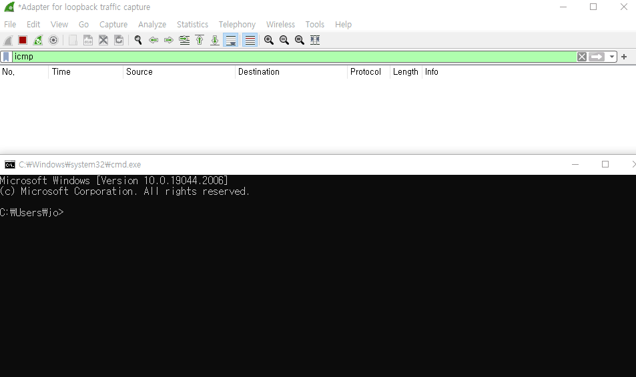Zoom in the main window text
The width and height of the screenshot is (636, 377).
click(268, 40)
